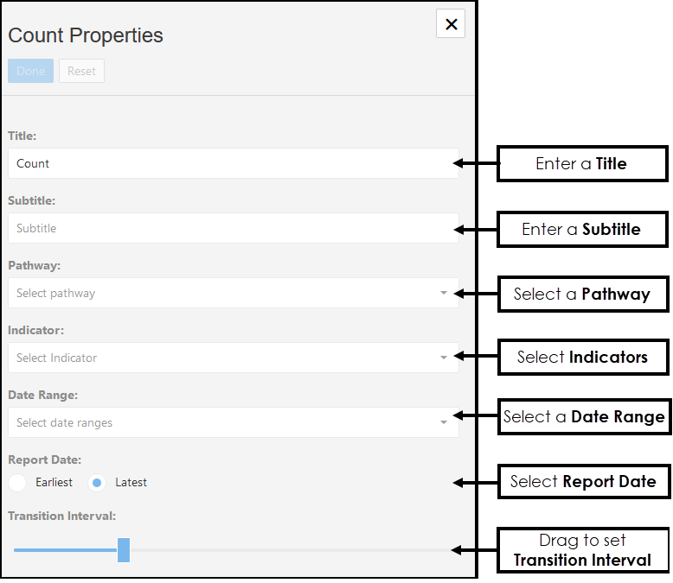Select the Latest report date radio
This screenshot has height=583, width=673.
pos(97,482)
